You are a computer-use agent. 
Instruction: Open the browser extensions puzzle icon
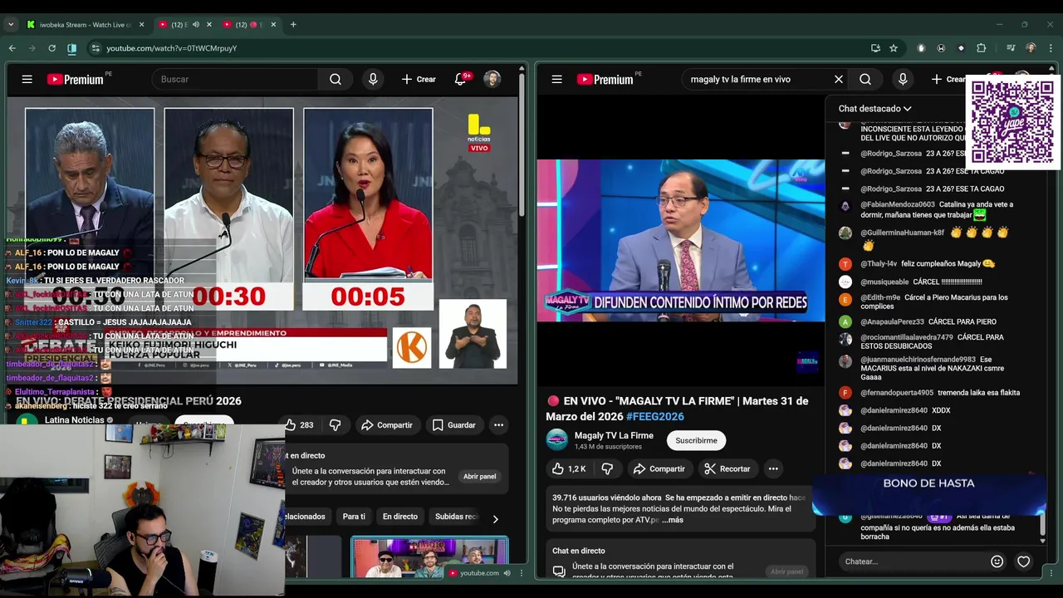(982, 48)
